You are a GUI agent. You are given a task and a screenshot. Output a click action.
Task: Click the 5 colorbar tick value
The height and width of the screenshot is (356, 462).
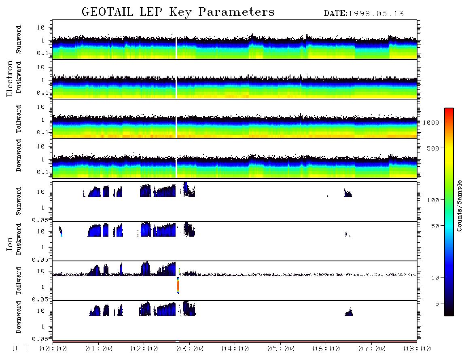437,304
